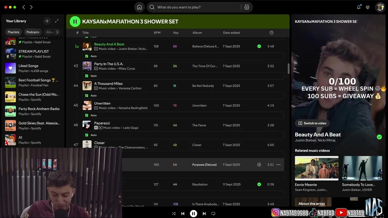
Task: Create a new playlist with plus icon
Action: pos(47,21)
